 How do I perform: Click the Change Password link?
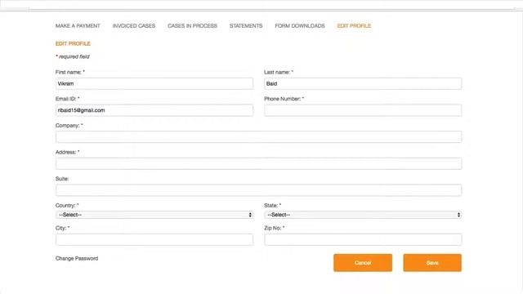[77, 258]
